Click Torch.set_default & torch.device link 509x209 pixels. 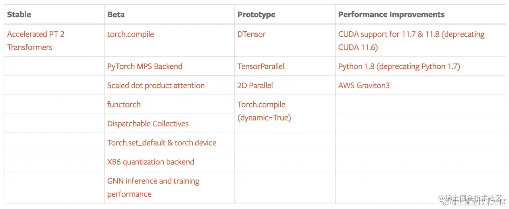coord(162,143)
